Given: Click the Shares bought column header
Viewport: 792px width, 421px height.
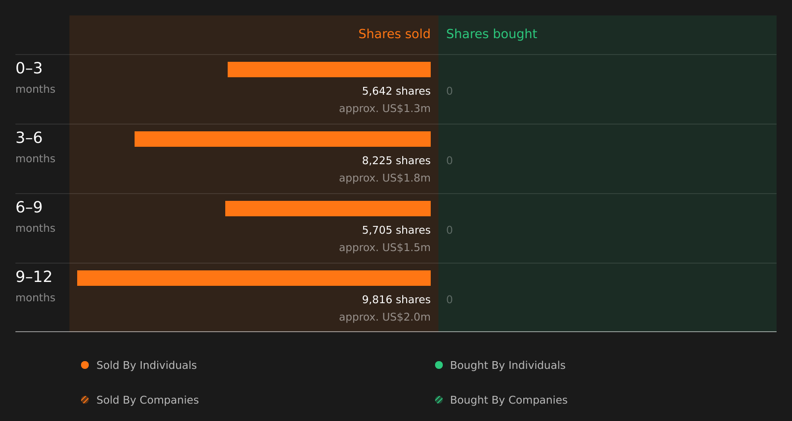Looking at the screenshot, I should pos(492,34).
